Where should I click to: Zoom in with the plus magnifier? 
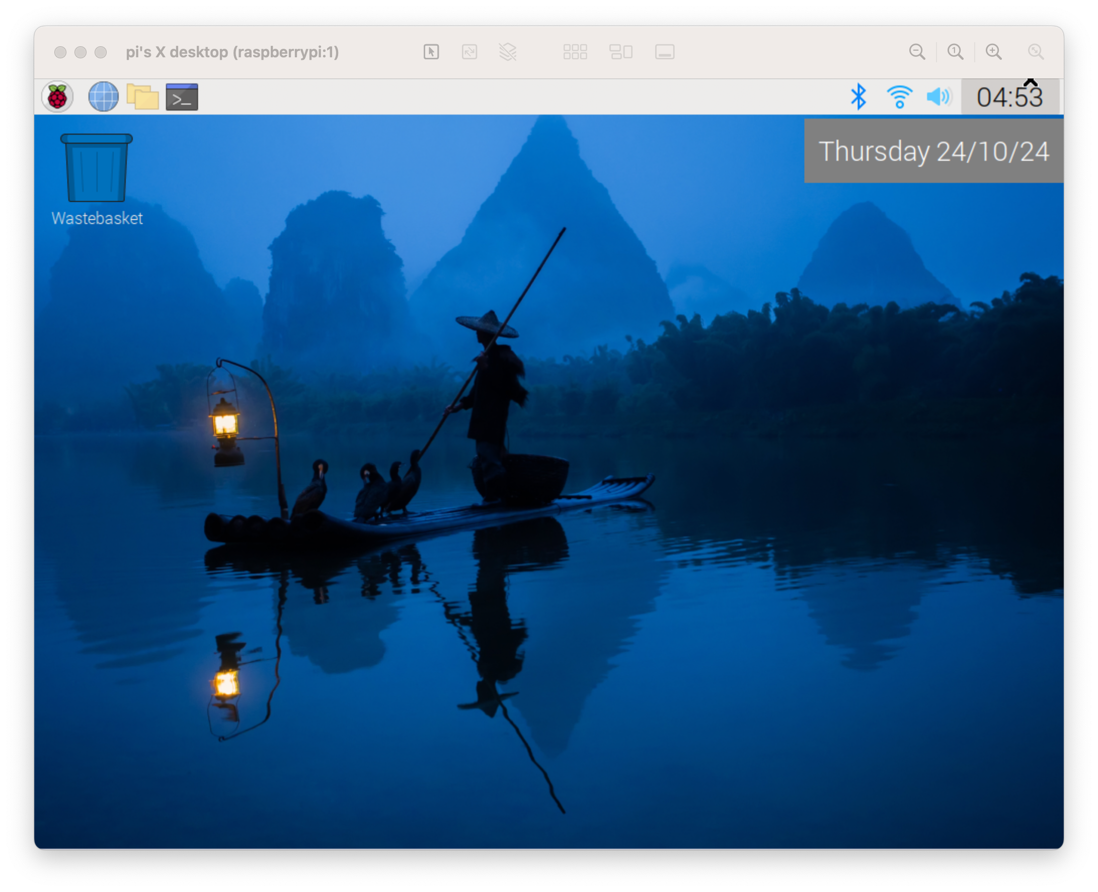[994, 52]
